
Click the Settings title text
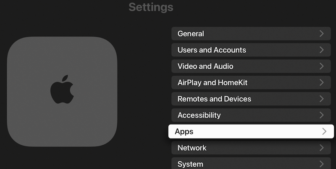click(x=151, y=8)
